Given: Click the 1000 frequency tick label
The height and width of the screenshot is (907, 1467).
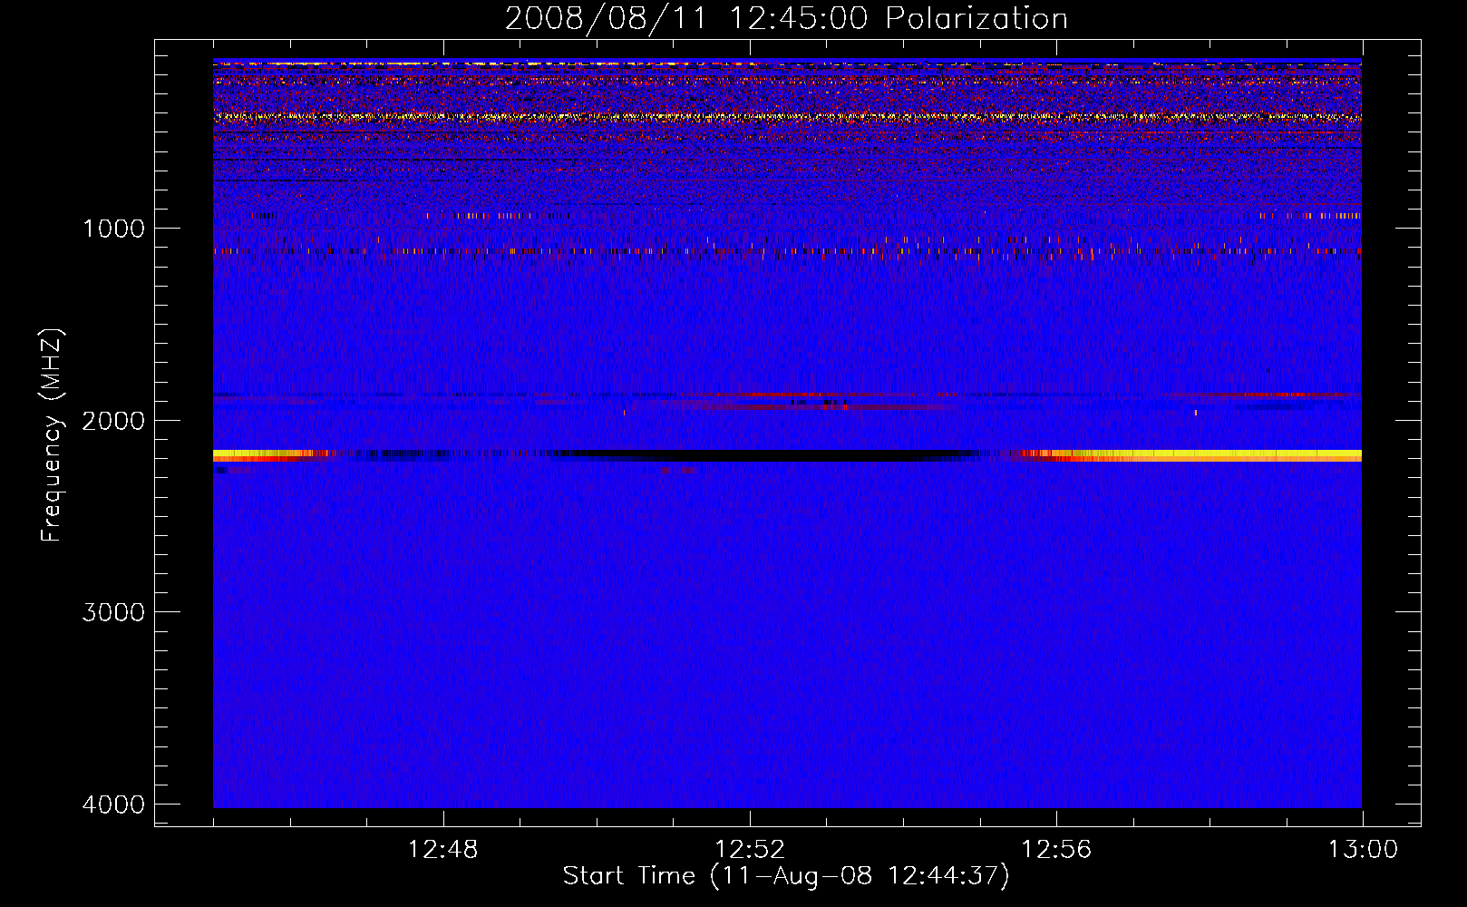Looking at the screenshot, I should 113,228.
